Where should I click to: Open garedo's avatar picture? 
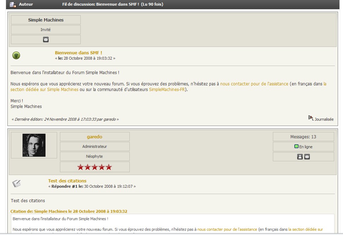click(34, 145)
